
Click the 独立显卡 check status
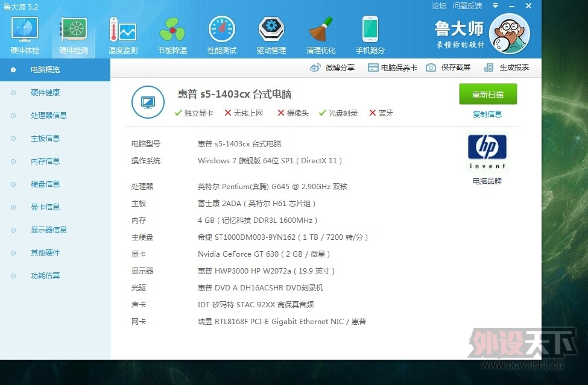tap(194, 113)
